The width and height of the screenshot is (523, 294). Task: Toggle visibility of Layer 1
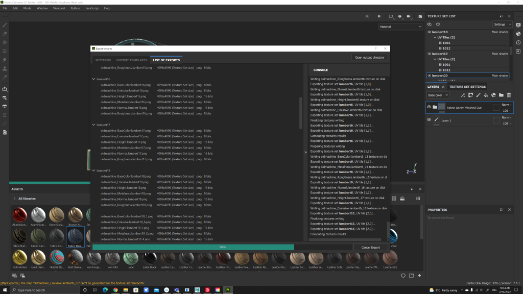[429, 120]
